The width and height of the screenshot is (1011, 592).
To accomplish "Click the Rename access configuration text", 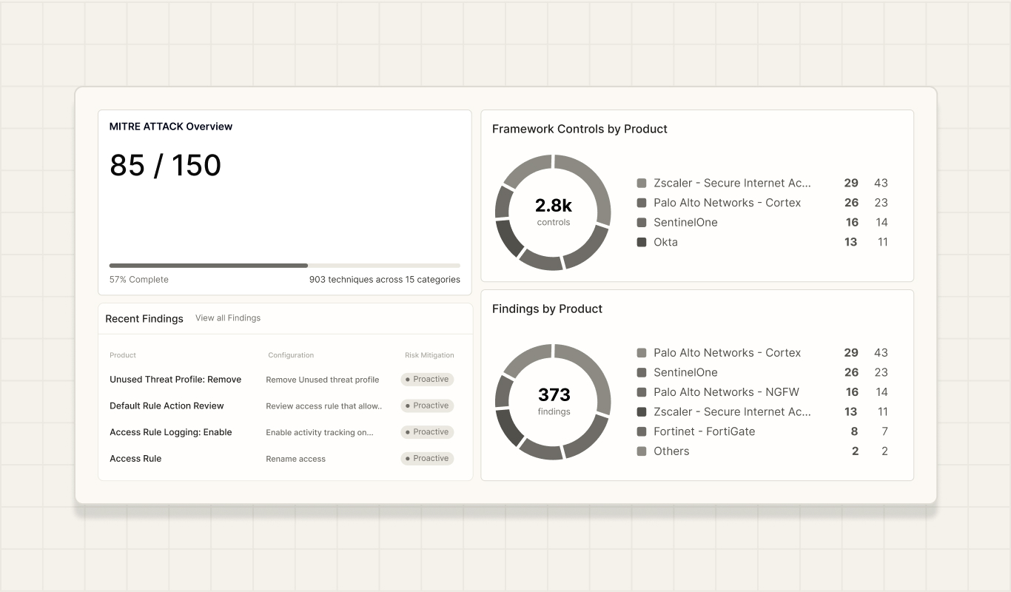I will (296, 459).
